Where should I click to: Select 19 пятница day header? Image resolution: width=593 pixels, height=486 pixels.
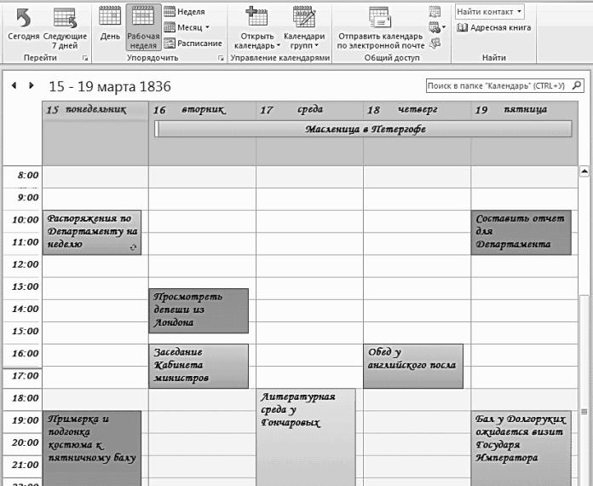524,110
